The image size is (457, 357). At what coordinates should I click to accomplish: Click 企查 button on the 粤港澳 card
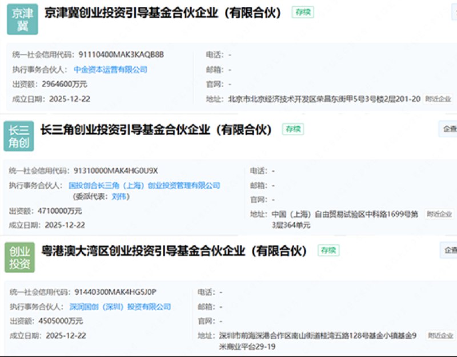point(450,251)
